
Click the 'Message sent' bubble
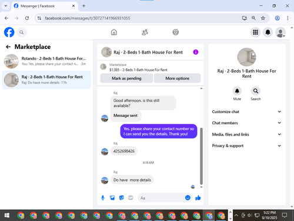point(125,116)
